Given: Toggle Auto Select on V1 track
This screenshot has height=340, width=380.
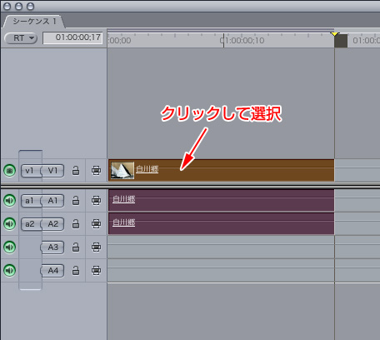Looking at the screenshot, I should [96, 171].
